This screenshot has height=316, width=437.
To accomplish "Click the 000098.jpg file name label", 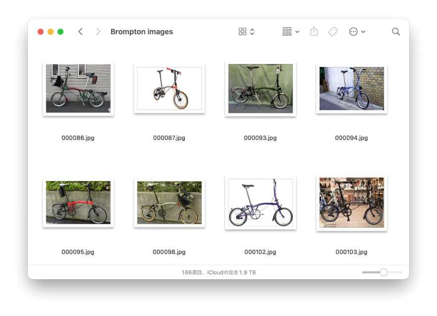I will [x=169, y=252].
